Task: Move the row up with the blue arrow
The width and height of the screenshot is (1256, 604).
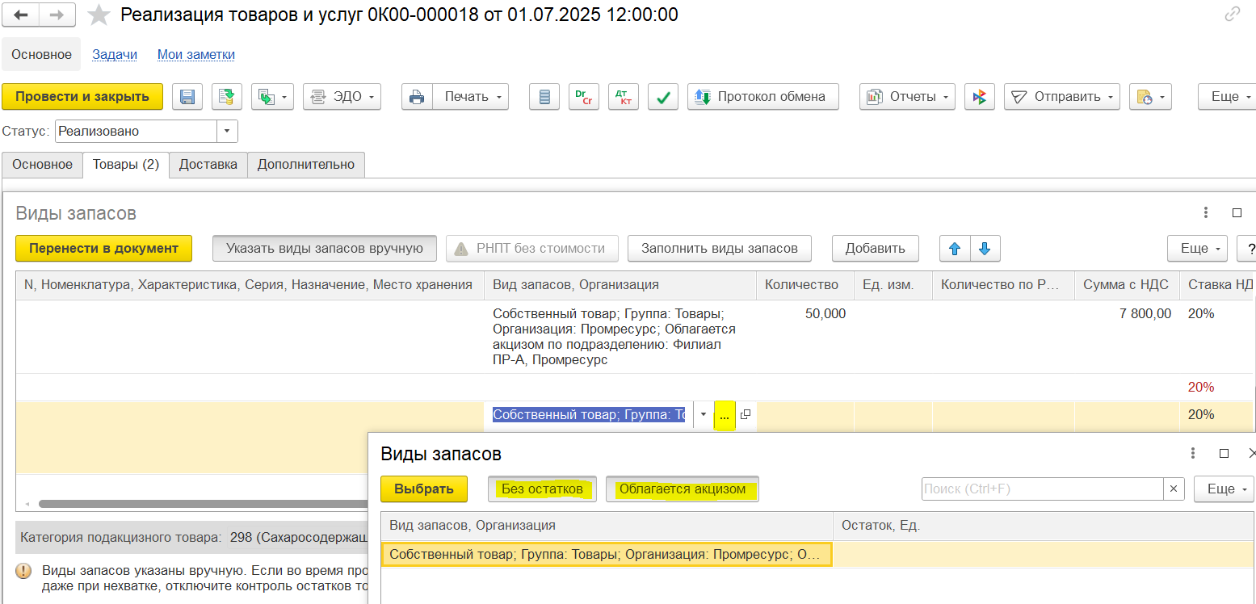Action: coord(955,249)
